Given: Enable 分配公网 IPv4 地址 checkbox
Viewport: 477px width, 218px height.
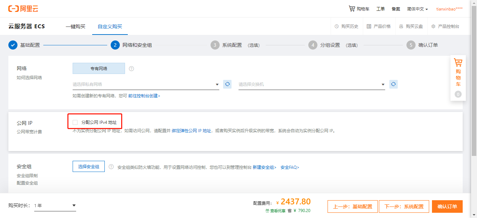Looking at the screenshot, I should click(x=75, y=122).
